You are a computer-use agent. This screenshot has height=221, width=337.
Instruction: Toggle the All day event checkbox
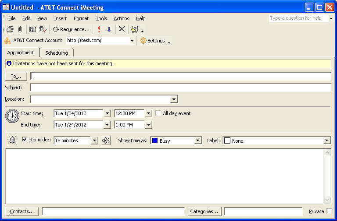[158, 113]
